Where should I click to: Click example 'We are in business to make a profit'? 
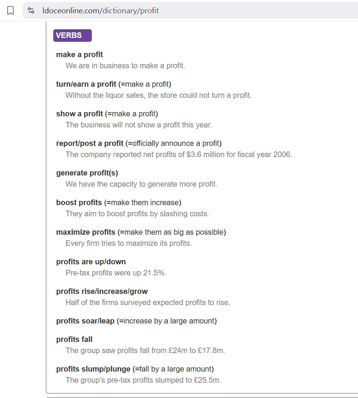pos(125,66)
